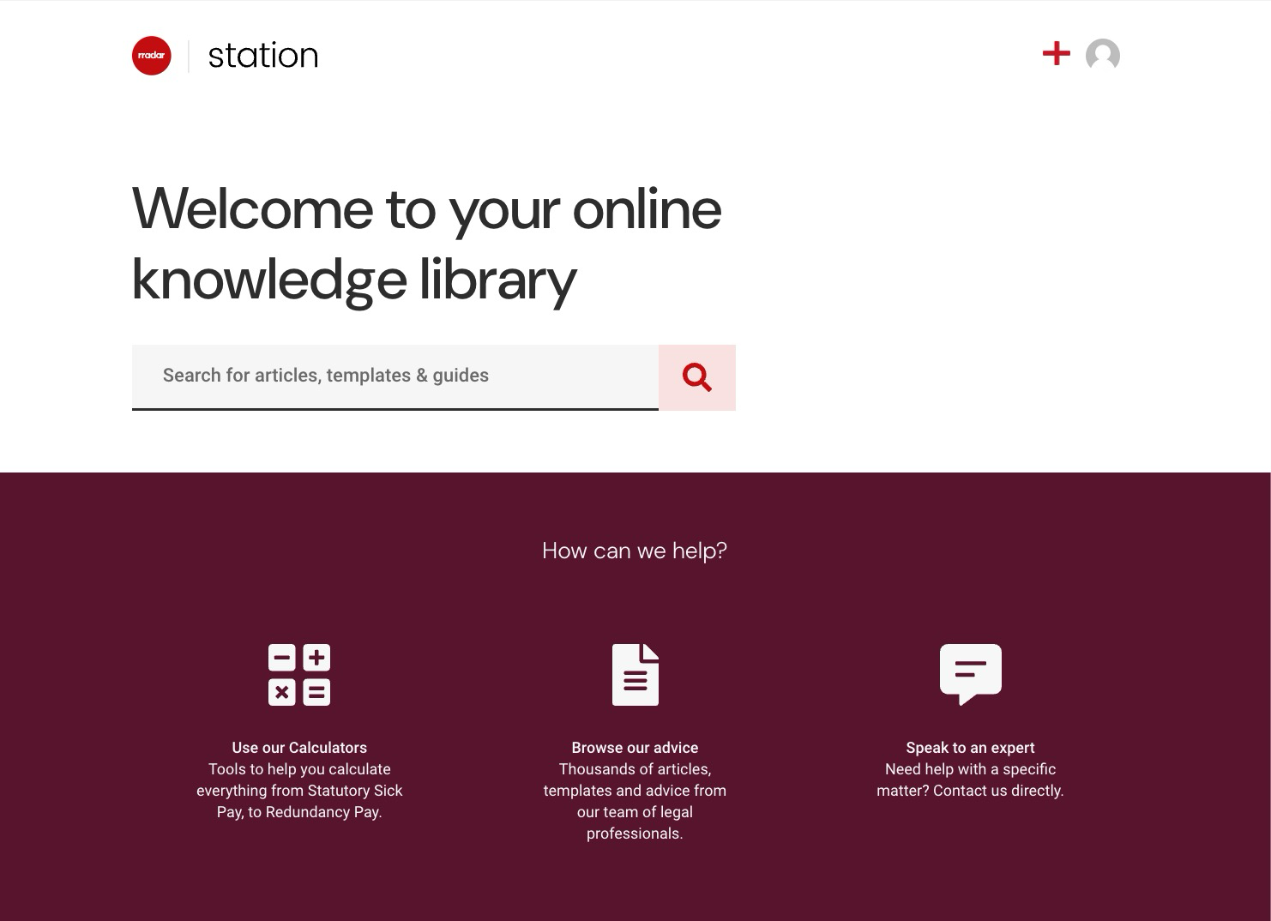This screenshot has height=921, width=1271.
Task: Click the calculator icon
Action: coord(299,675)
